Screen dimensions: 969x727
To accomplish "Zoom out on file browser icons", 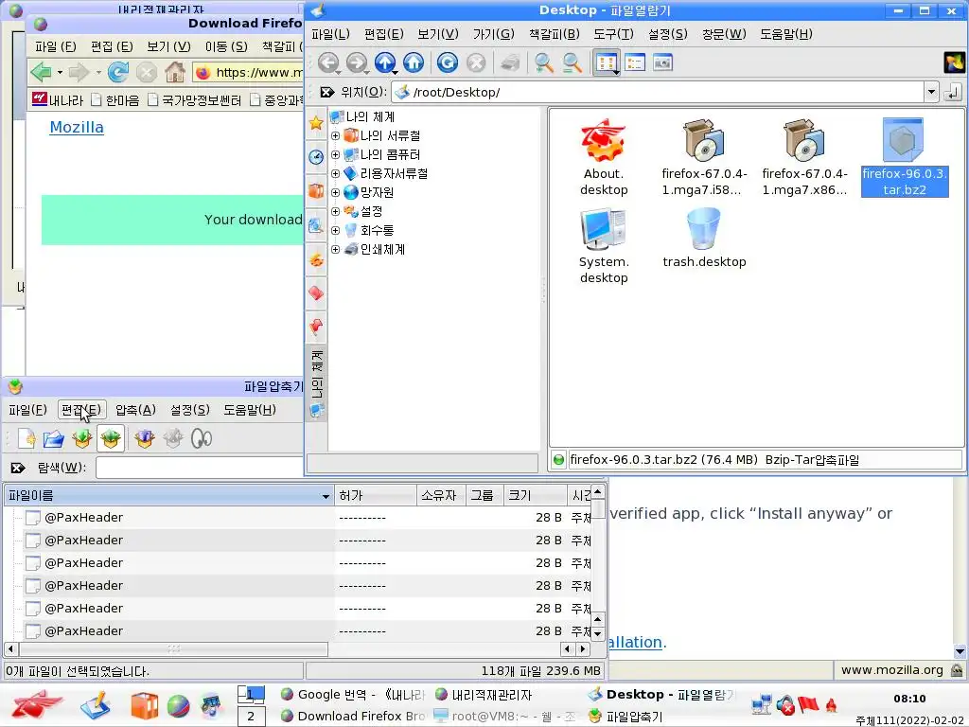I will tap(573, 62).
